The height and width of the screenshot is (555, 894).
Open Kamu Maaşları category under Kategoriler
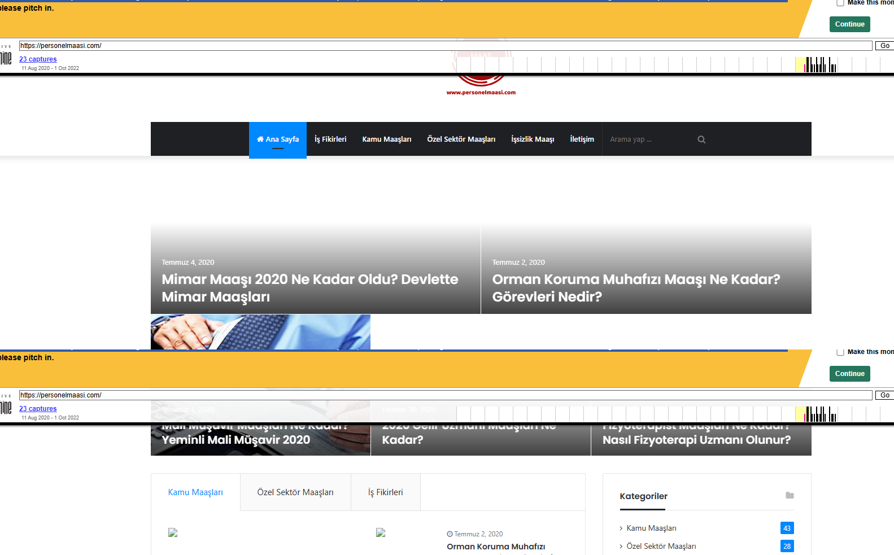tap(651, 528)
